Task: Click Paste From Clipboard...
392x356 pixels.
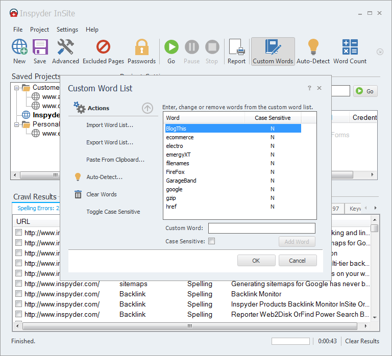Action: click(x=115, y=160)
